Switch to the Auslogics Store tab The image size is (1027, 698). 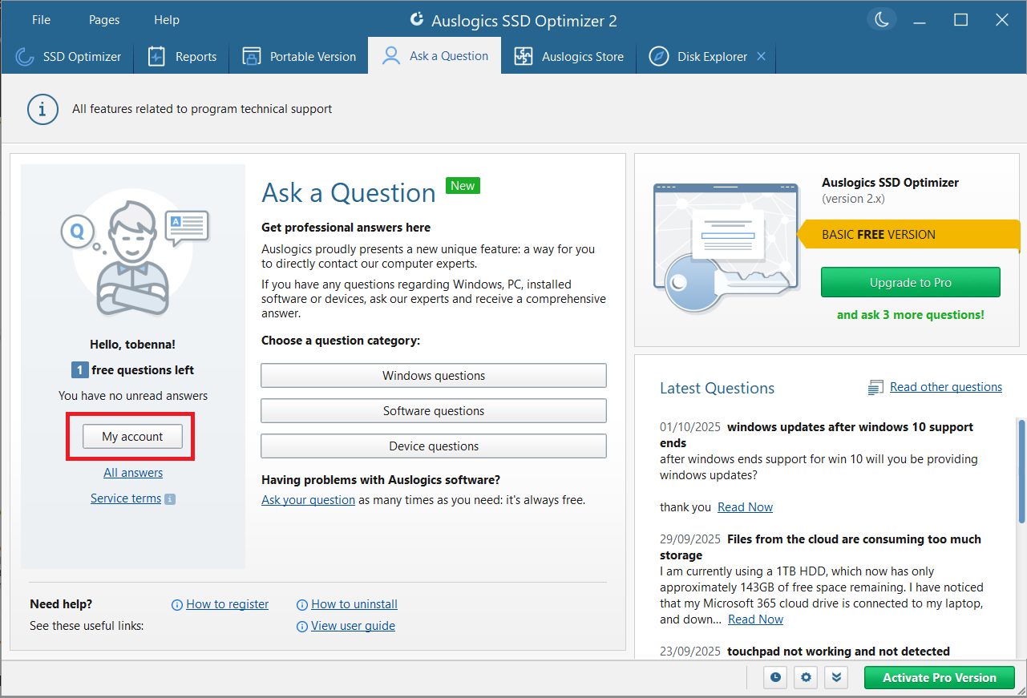(x=569, y=57)
